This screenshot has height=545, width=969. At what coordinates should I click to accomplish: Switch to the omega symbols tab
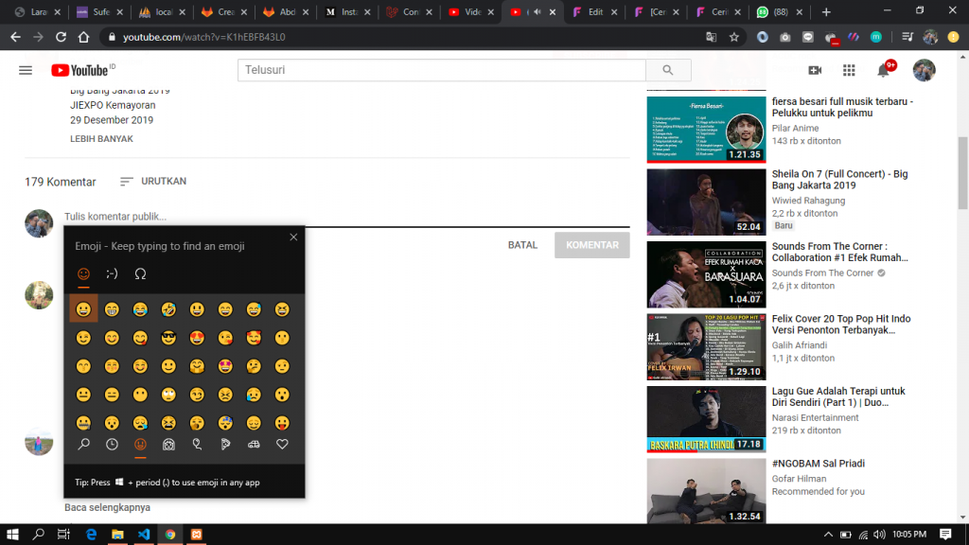point(140,273)
